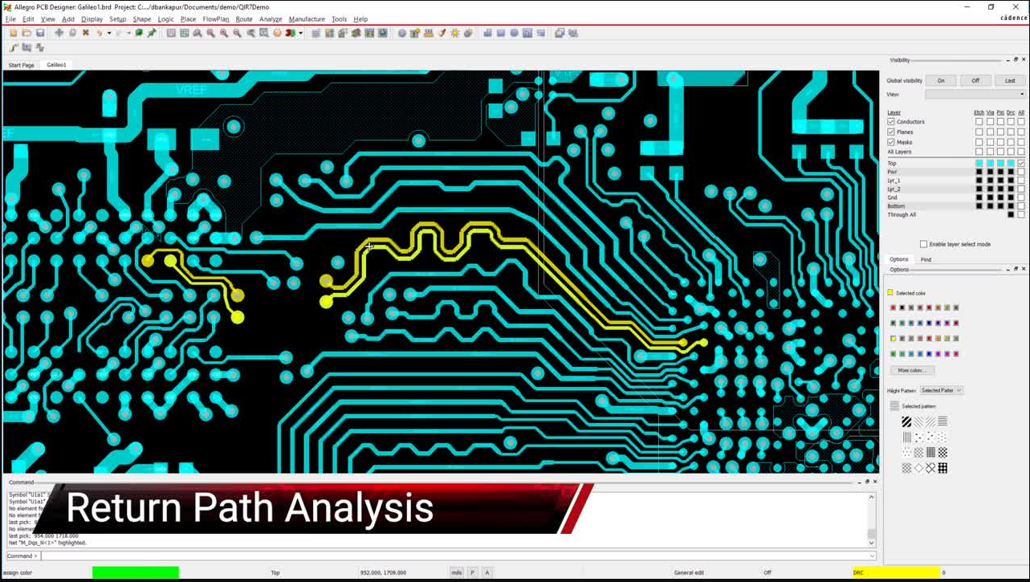Check the Pwr layer All checkbox
Image resolution: width=1030 pixels, height=582 pixels.
point(1021,172)
